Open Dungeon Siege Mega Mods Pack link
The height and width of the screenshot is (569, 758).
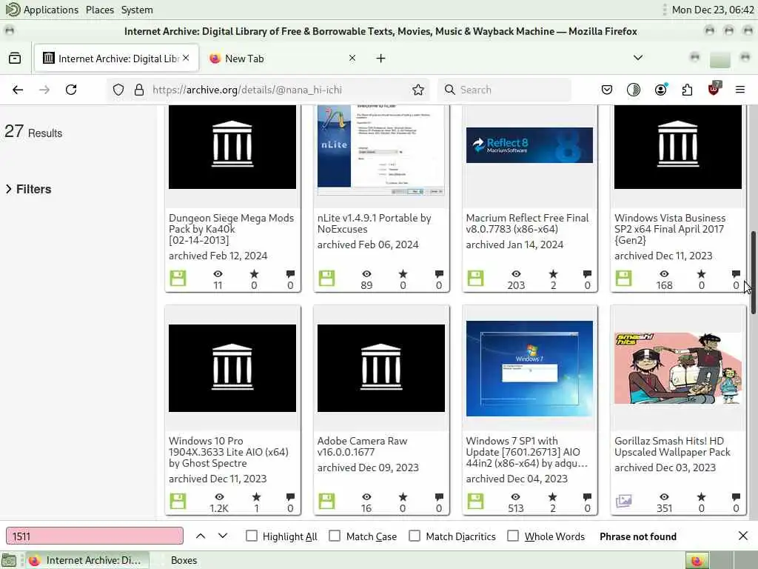click(x=231, y=229)
